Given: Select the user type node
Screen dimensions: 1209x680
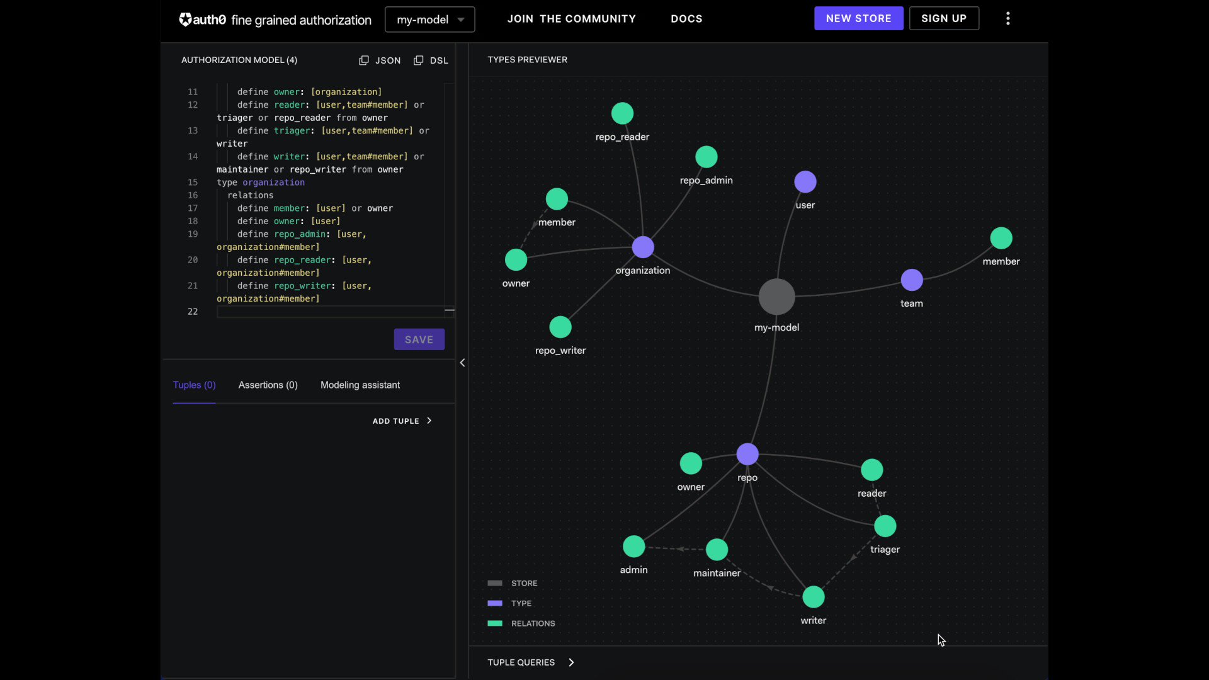Looking at the screenshot, I should point(805,181).
